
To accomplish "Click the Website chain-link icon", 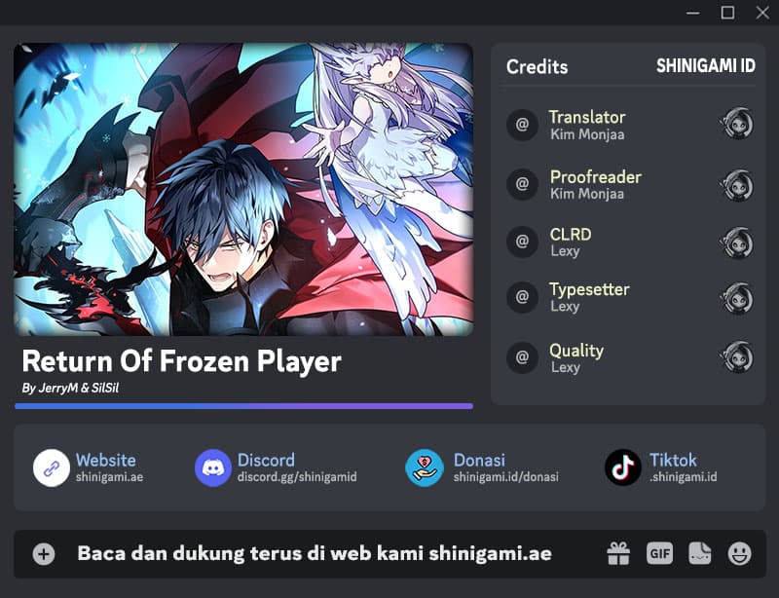I will point(52,467).
